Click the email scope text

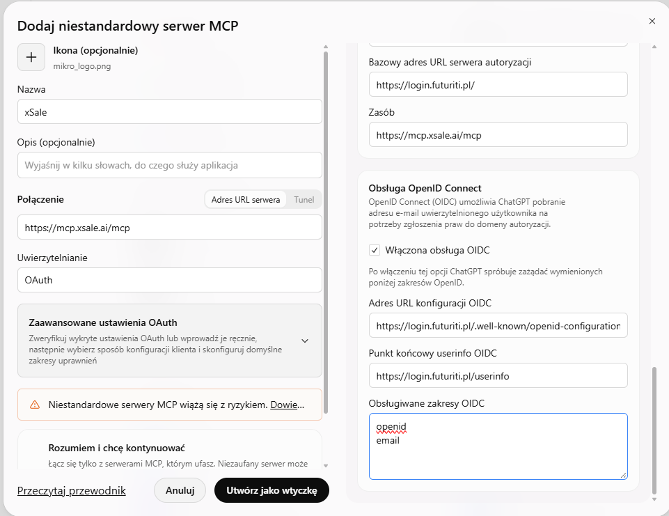(388, 441)
